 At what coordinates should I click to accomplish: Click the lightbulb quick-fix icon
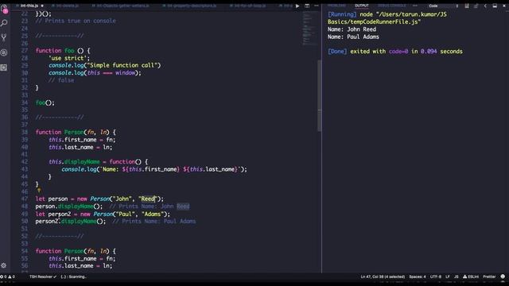[39, 191]
